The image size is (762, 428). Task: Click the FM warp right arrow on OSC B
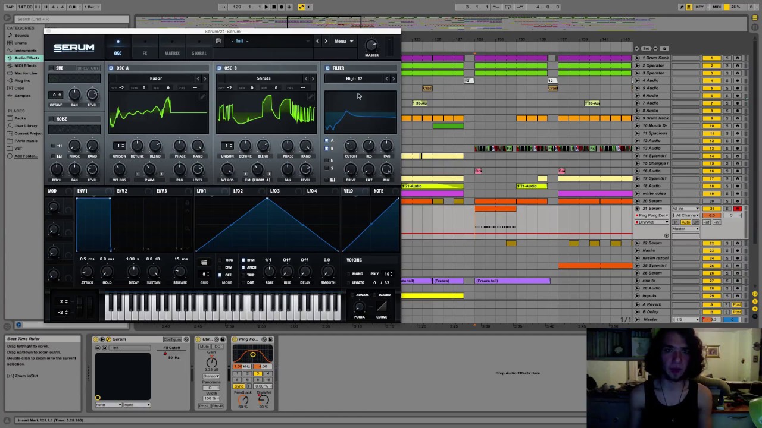pos(269,174)
